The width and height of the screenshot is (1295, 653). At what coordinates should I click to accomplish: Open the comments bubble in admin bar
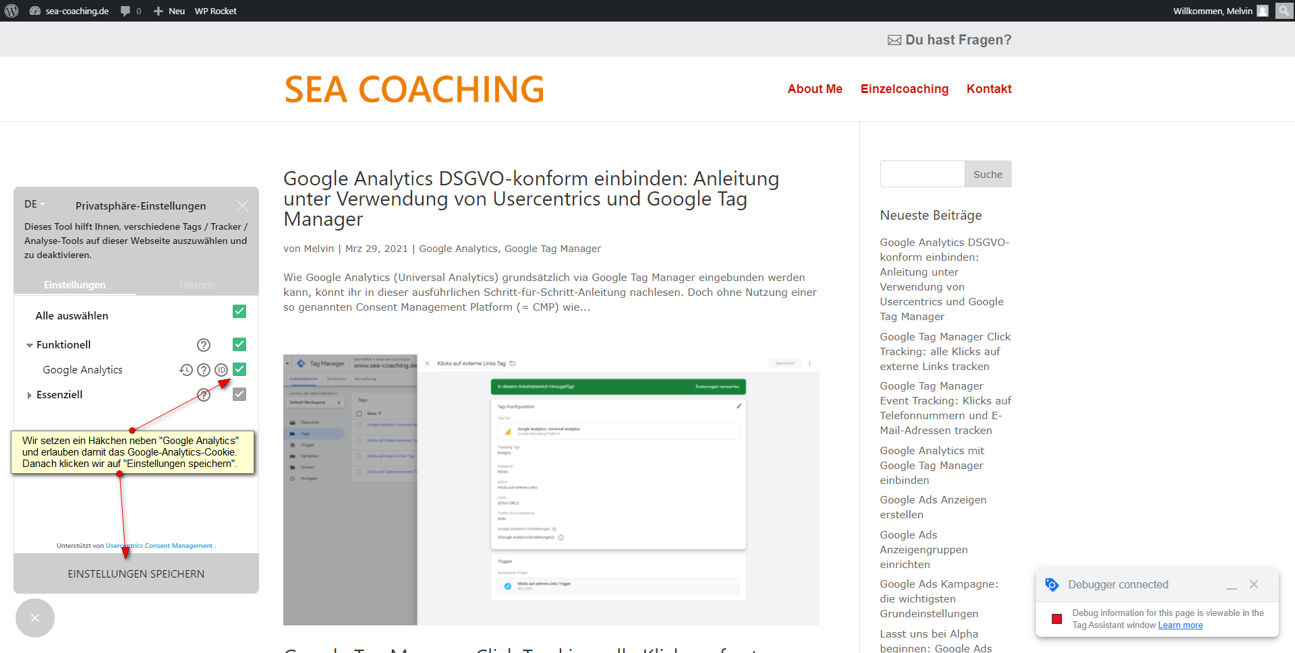tap(131, 11)
